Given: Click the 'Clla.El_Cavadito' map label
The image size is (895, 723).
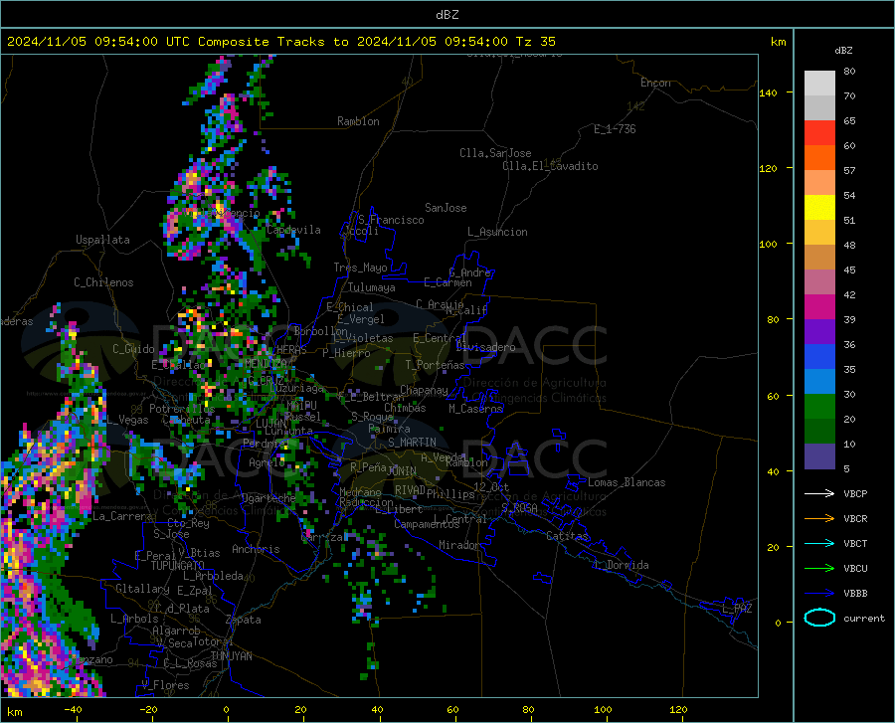Looking at the screenshot, I should [x=550, y=166].
